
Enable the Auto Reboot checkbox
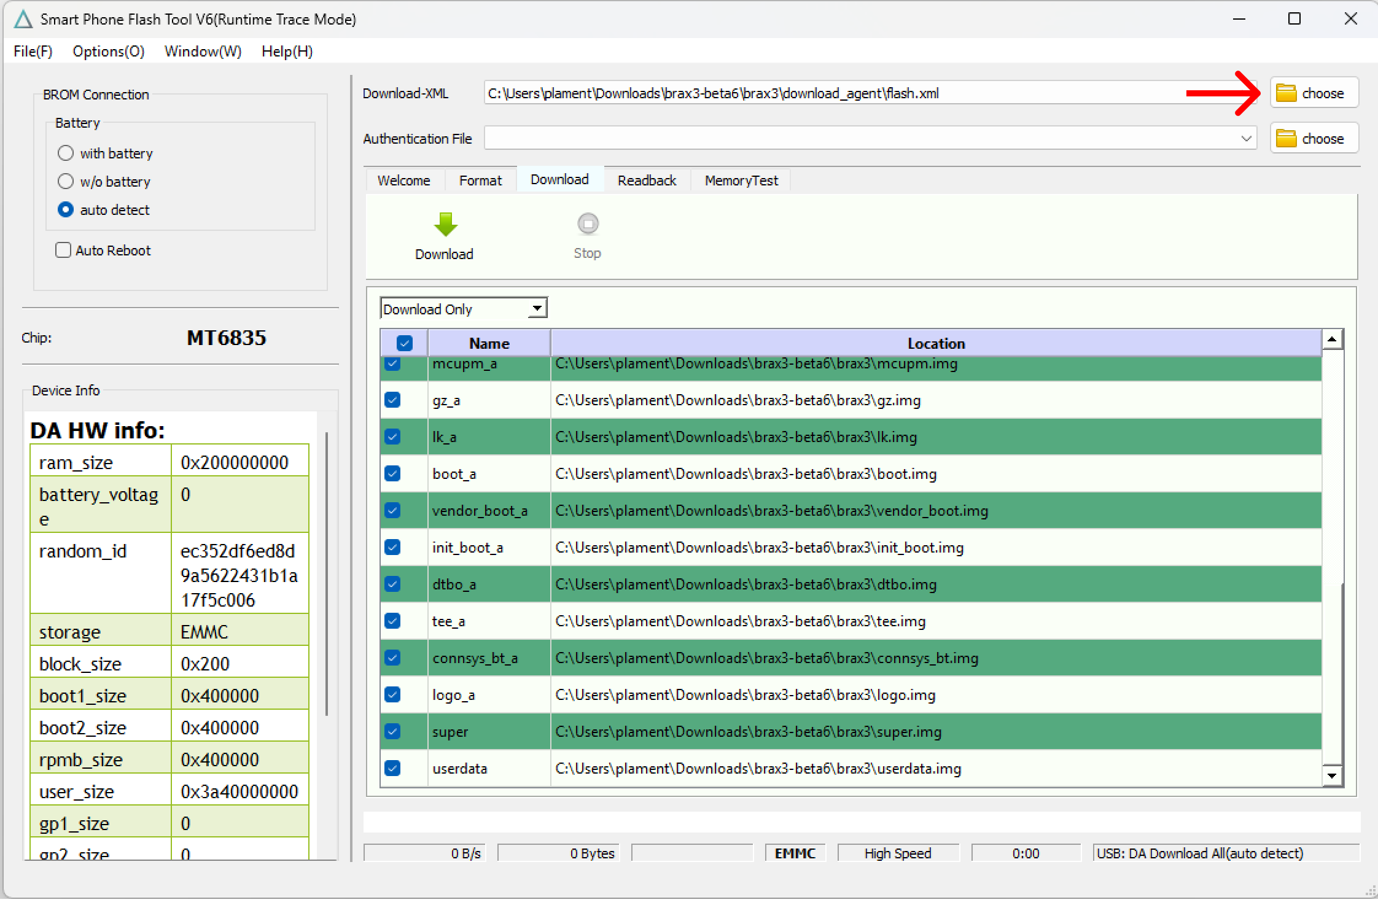63,251
